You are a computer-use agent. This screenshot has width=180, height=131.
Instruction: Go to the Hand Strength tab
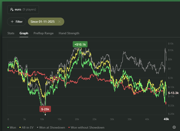69,33
